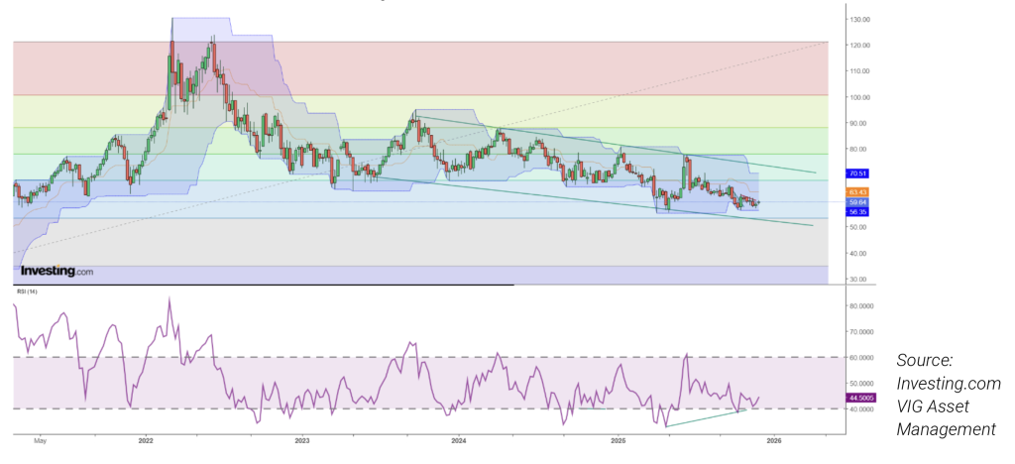Click the Investing.com source text

point(949,384)
